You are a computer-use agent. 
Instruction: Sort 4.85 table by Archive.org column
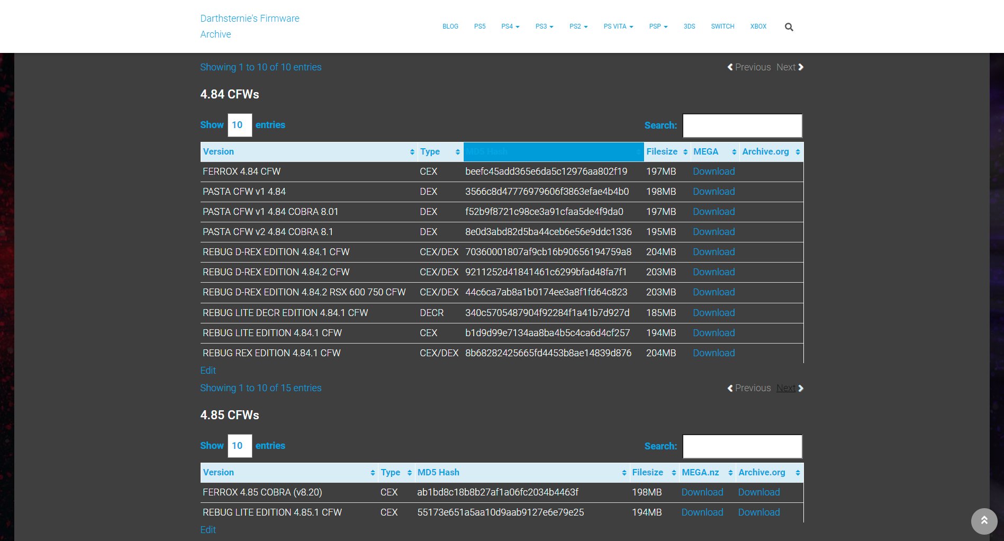(x=770, y=473)
